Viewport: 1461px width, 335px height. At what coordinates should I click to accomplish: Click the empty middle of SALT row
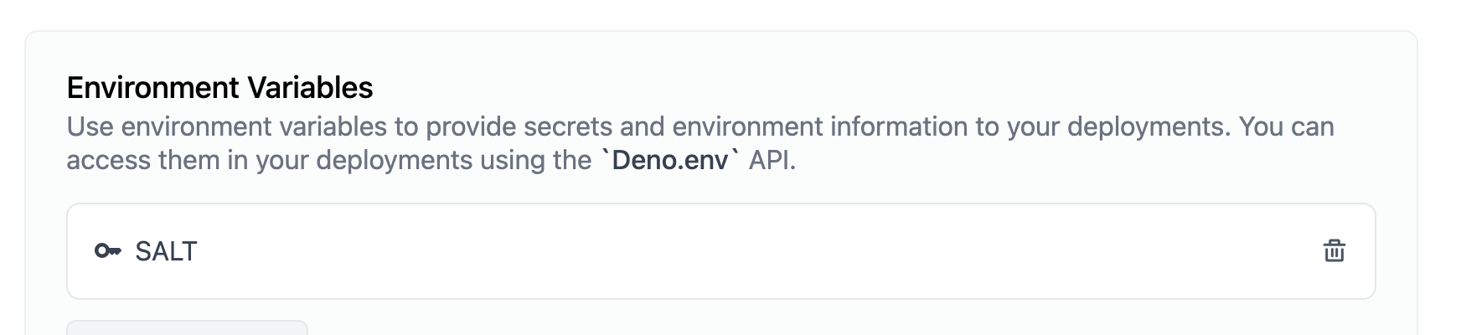point(754,251)
